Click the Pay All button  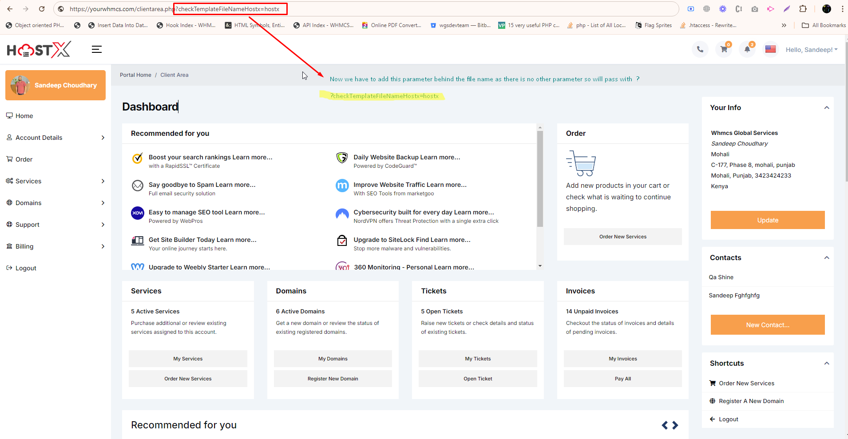pyautogui.click(x=622, y=379)
